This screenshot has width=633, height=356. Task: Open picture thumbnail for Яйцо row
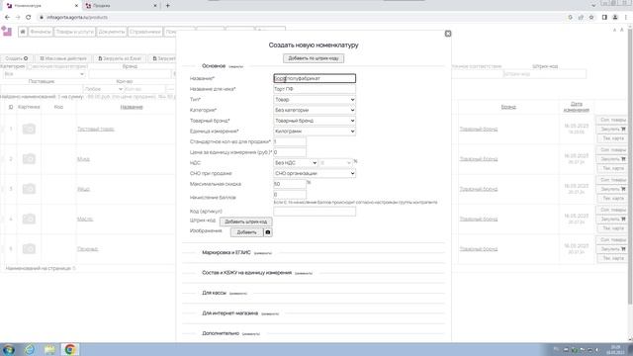(29, 189)
